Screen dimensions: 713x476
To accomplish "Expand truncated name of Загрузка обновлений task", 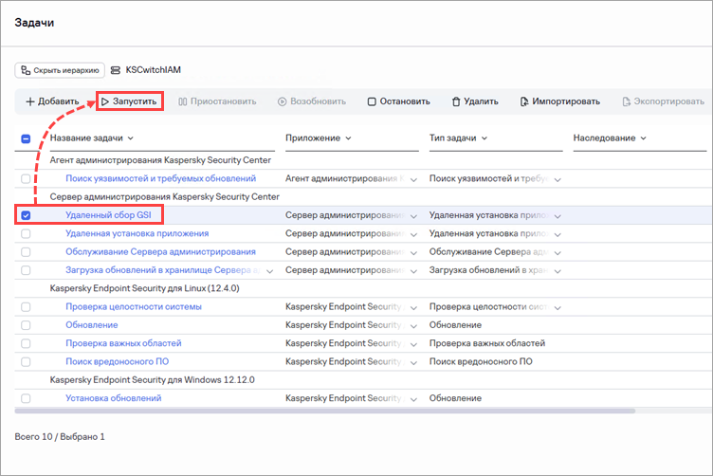I will coord(269,271).
